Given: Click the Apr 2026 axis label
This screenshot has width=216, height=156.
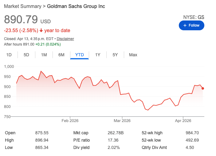Looking at the screenshot, I should pyautogui.click(x=183, y=121).
